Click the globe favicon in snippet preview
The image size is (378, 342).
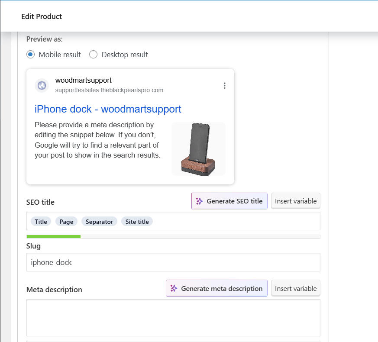click(x=42, y=85)
